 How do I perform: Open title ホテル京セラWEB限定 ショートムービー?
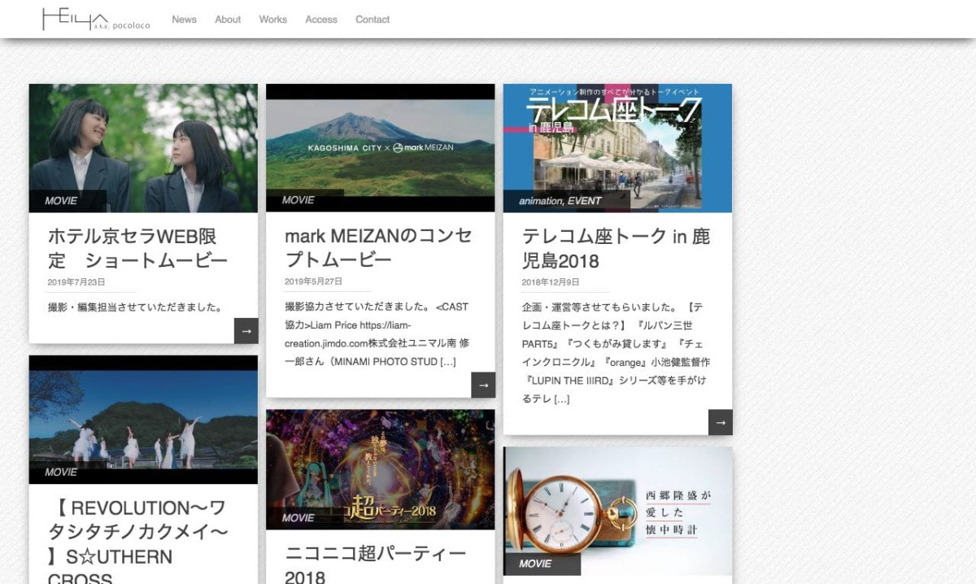pyautogui.click(x=138, y=249)
